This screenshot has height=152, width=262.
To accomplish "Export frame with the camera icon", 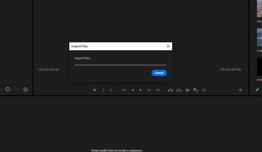I will pos(187,90).
